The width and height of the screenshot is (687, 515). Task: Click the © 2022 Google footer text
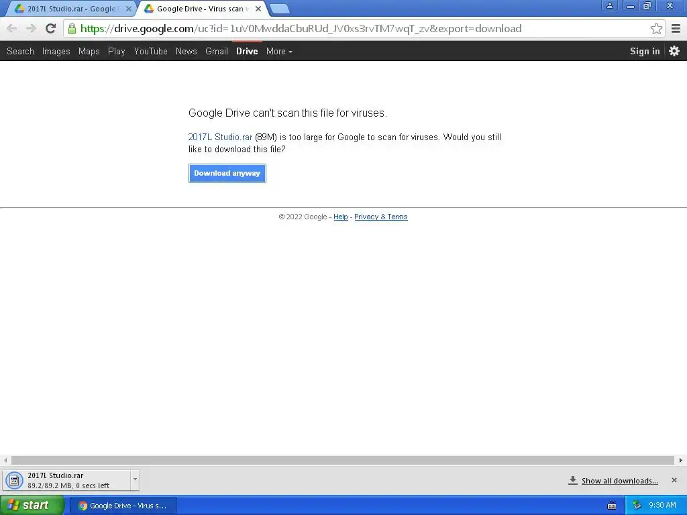pos(303,217)
